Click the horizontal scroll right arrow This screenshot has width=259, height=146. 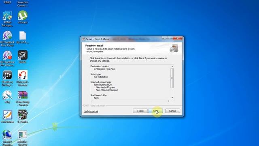tap(168, 101)
